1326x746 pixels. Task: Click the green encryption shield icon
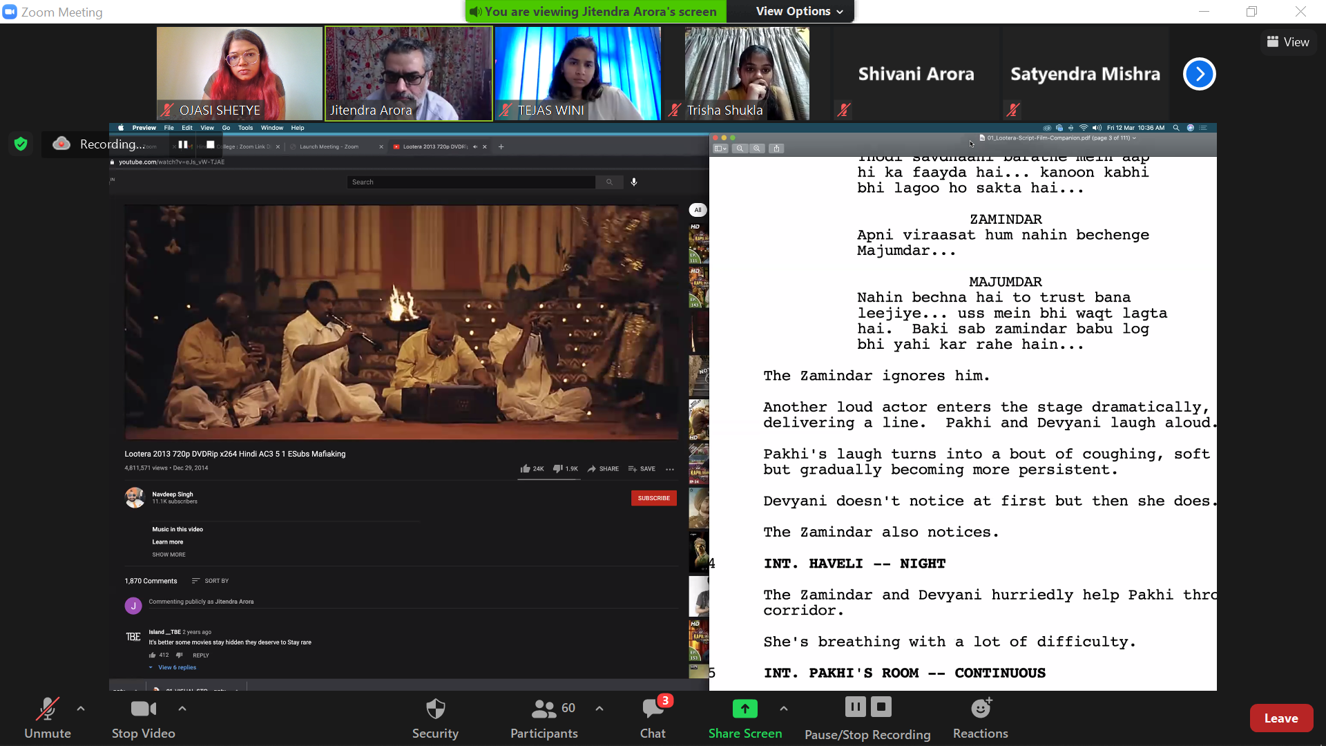21,144
